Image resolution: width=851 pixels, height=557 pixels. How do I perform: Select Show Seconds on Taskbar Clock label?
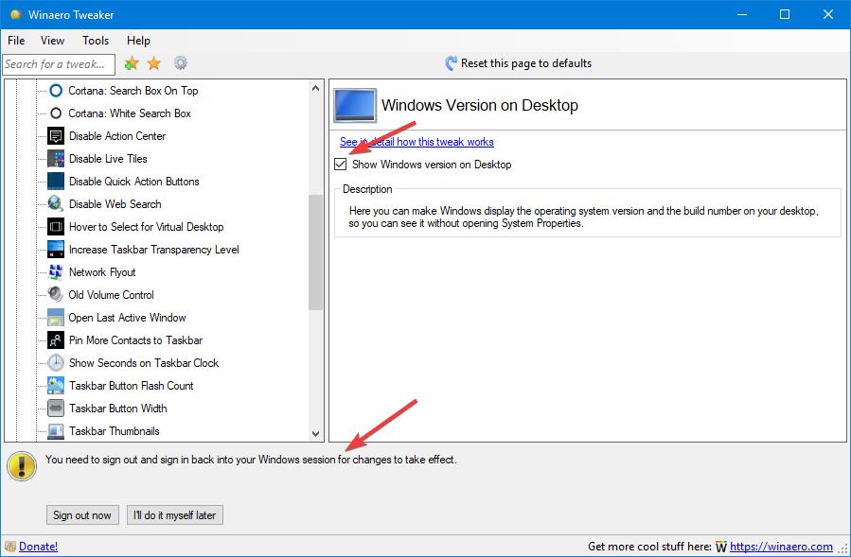pyautogui.click(x=144, y=363)
